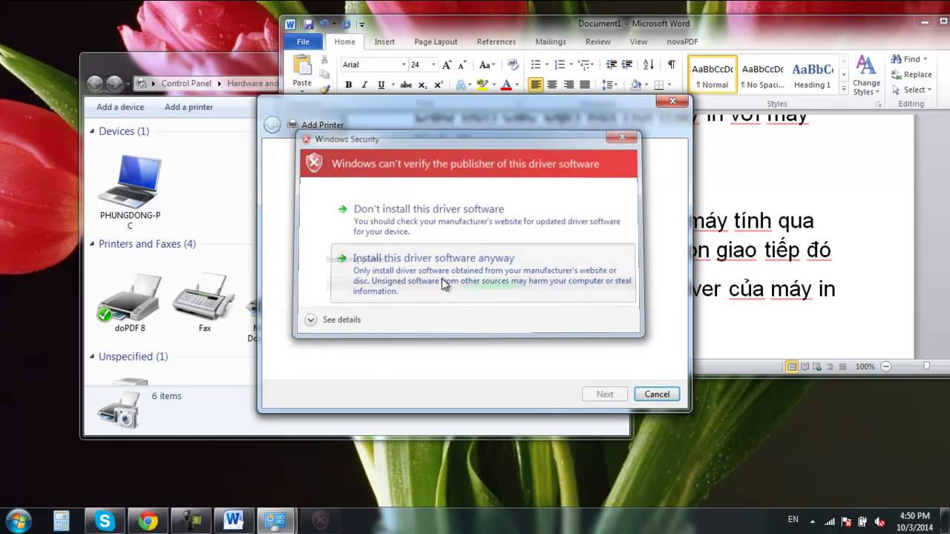Viewport: 950px width, 534px height.
Task: Click the Sort A-Z icon
Action: point(649,65)
